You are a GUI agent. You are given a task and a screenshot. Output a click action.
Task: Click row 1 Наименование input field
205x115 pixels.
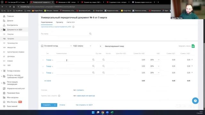74,60
